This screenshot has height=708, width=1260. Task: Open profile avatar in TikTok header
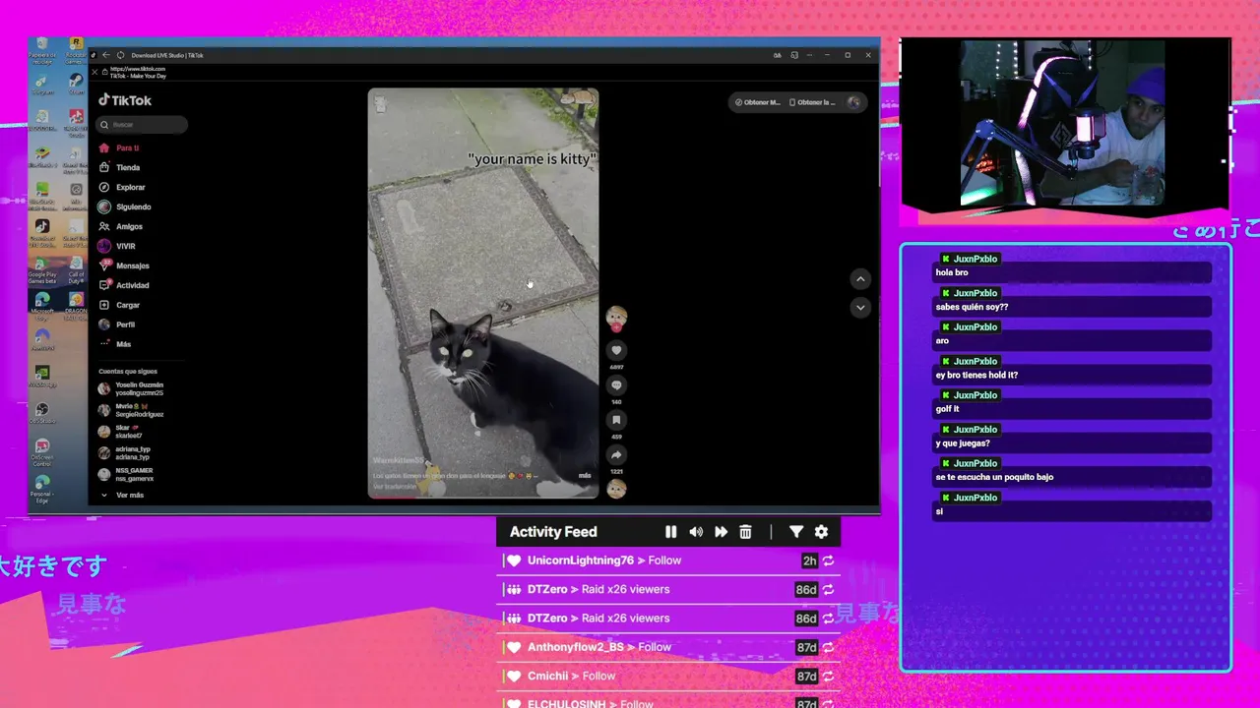tap(853, 102)
